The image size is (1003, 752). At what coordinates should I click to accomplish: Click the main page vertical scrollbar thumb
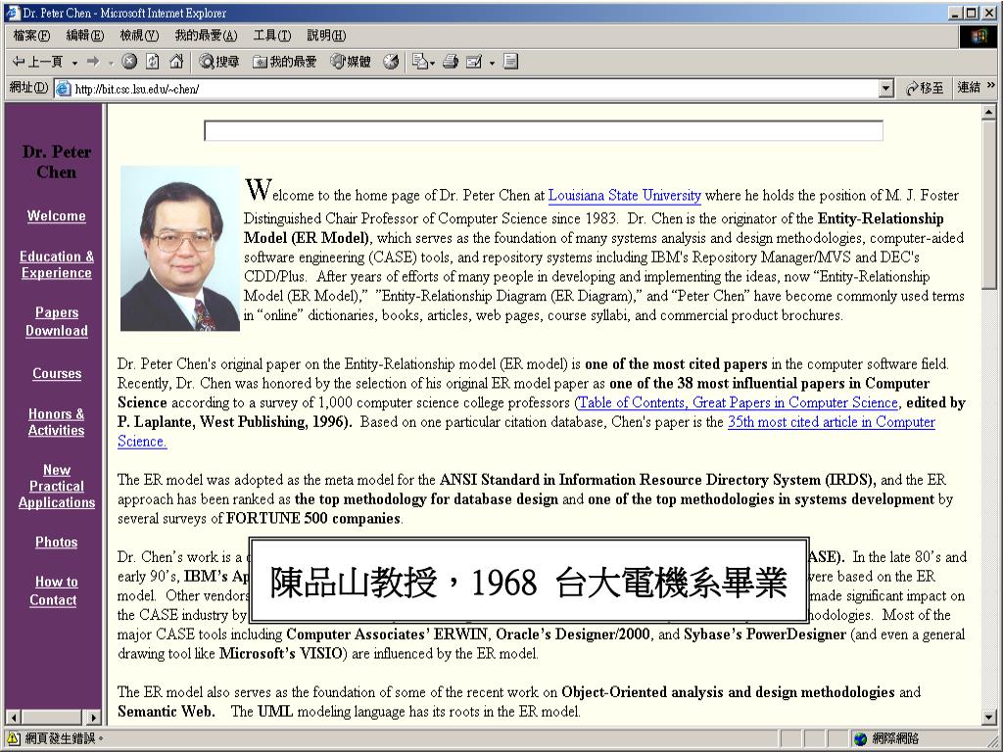coord(989,205)
